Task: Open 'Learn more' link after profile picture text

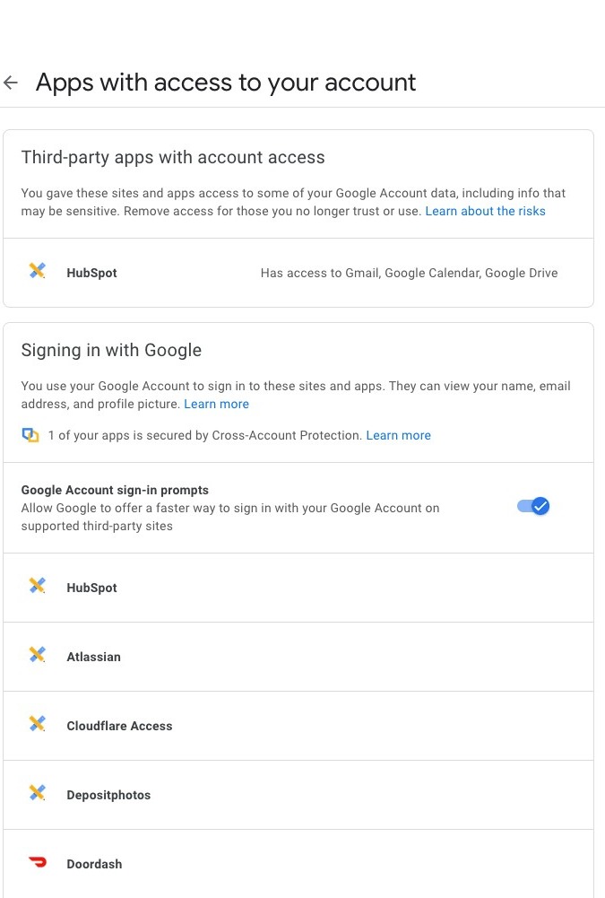Action: [216, 404]
